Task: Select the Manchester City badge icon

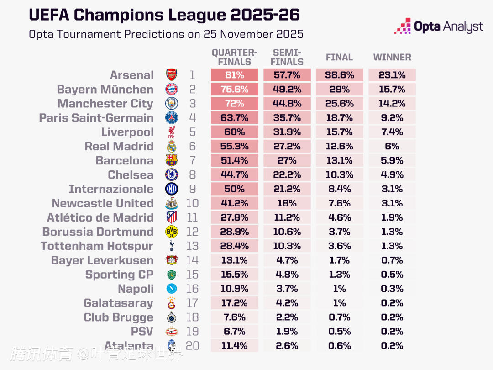Action: [172, 103]
